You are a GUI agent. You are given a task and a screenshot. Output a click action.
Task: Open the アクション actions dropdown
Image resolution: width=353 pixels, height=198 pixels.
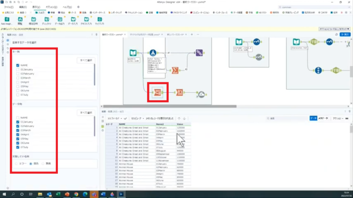338,118
